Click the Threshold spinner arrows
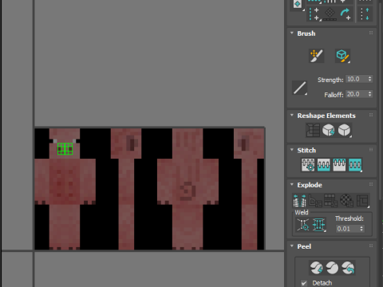 [x=361, y=229]
